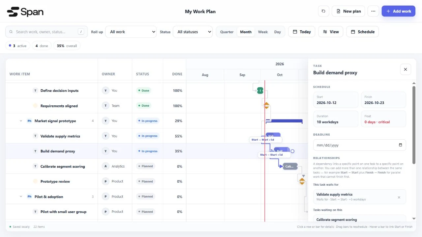The width and height of the screenshot is (422, 237).
Task: Click the New plan button
Action: (348, 11)
